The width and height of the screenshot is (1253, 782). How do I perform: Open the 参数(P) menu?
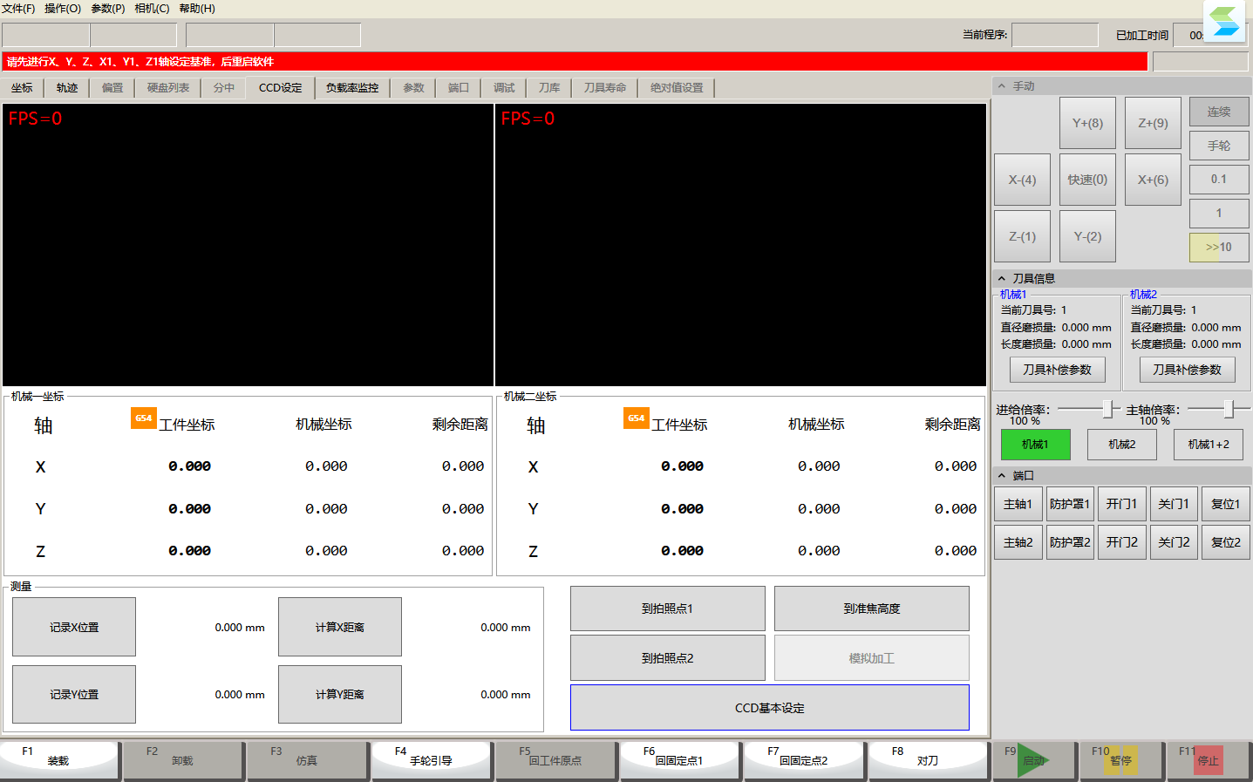click(x=108, y=9)
